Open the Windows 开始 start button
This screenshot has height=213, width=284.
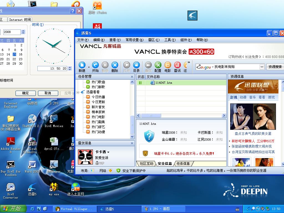13,209
